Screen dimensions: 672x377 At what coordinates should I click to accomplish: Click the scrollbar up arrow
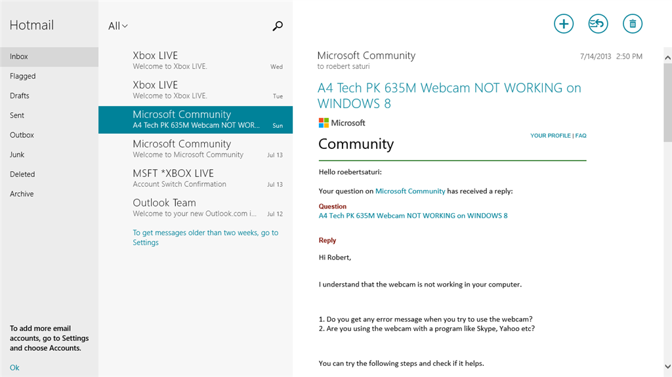pyautogui.click(x=667, y=58)
